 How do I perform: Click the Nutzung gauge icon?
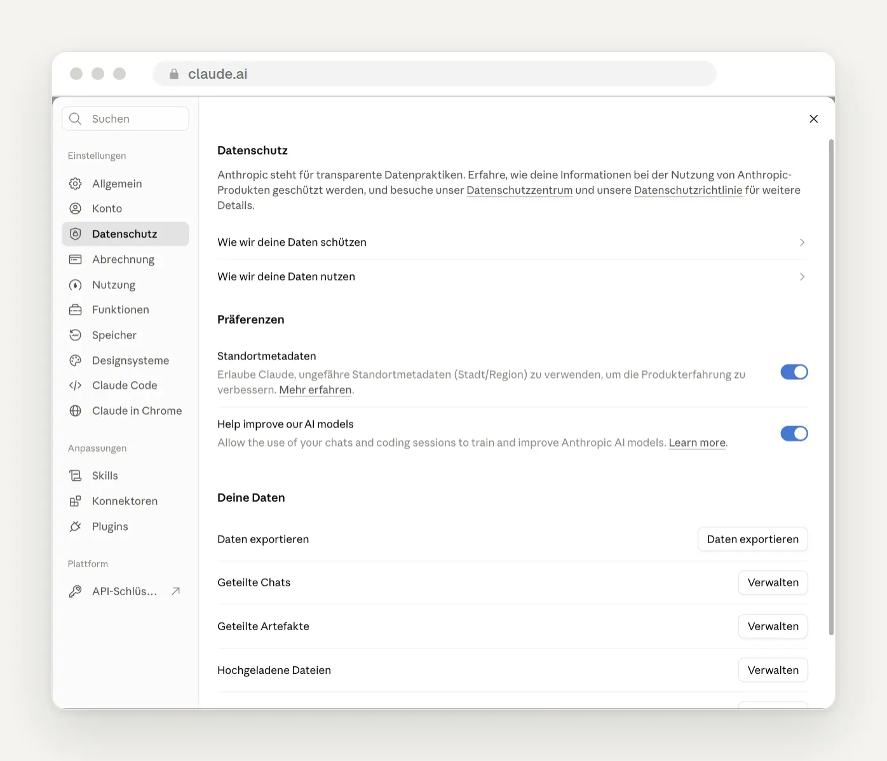(x=75, y=285)
